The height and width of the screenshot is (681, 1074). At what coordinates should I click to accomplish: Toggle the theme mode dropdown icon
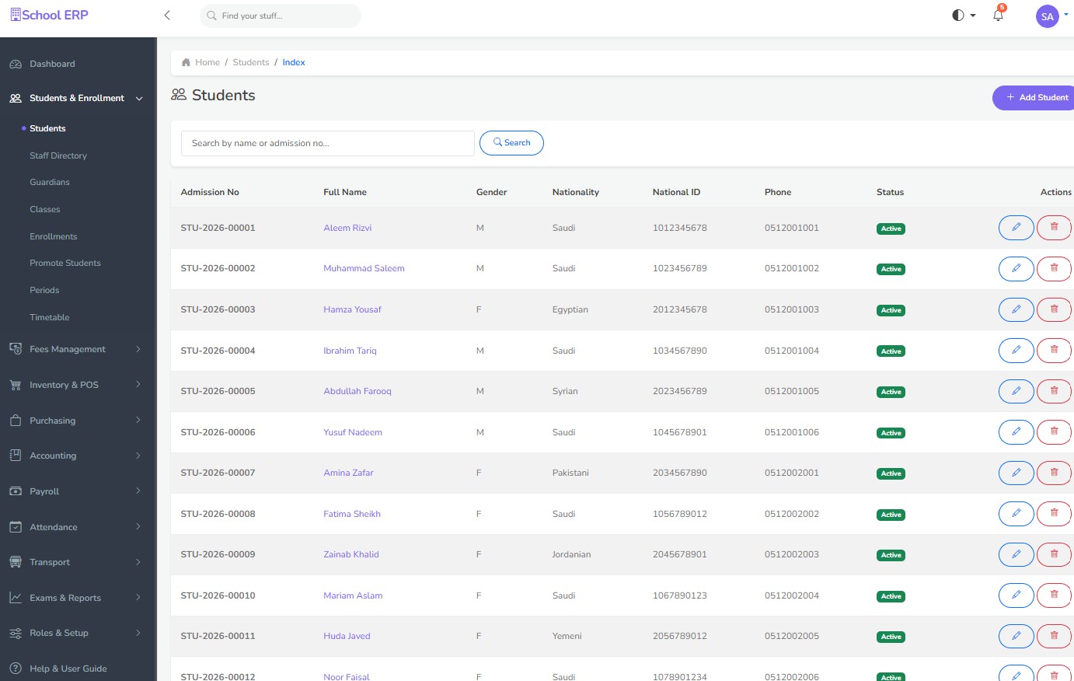(964, 16)
